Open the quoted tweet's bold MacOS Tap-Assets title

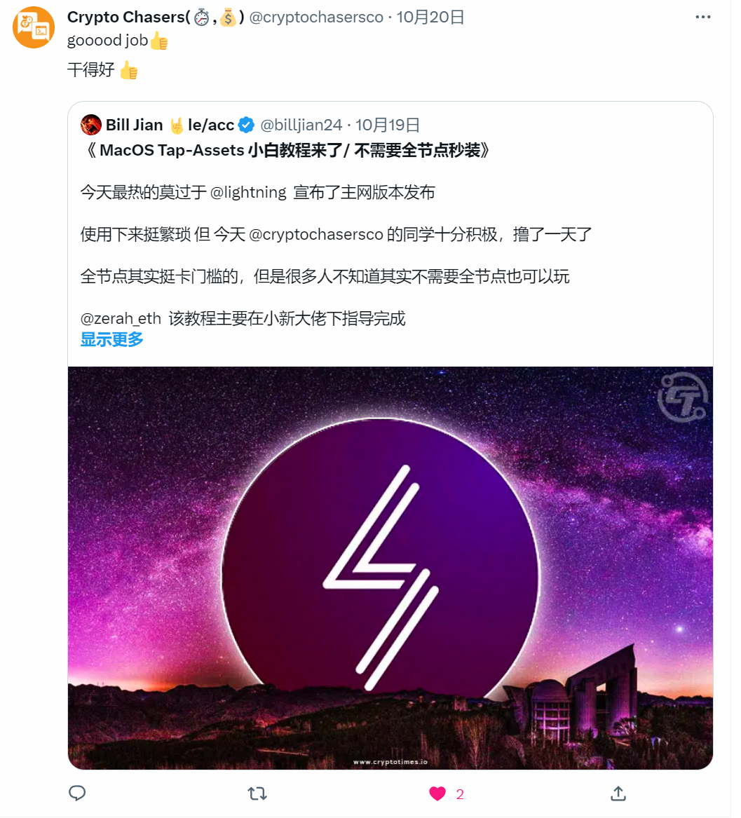point(285,150)
